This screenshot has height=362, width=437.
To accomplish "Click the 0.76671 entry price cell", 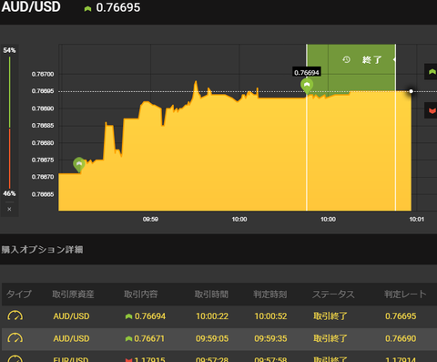I will click(x=149, y=338).
